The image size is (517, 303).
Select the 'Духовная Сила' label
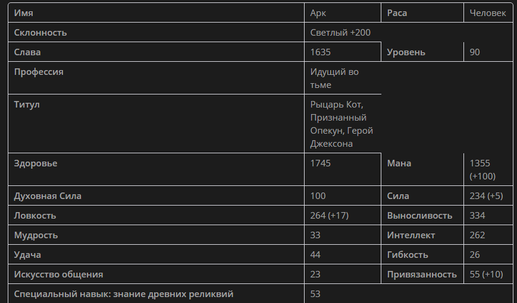coord(48,196)
